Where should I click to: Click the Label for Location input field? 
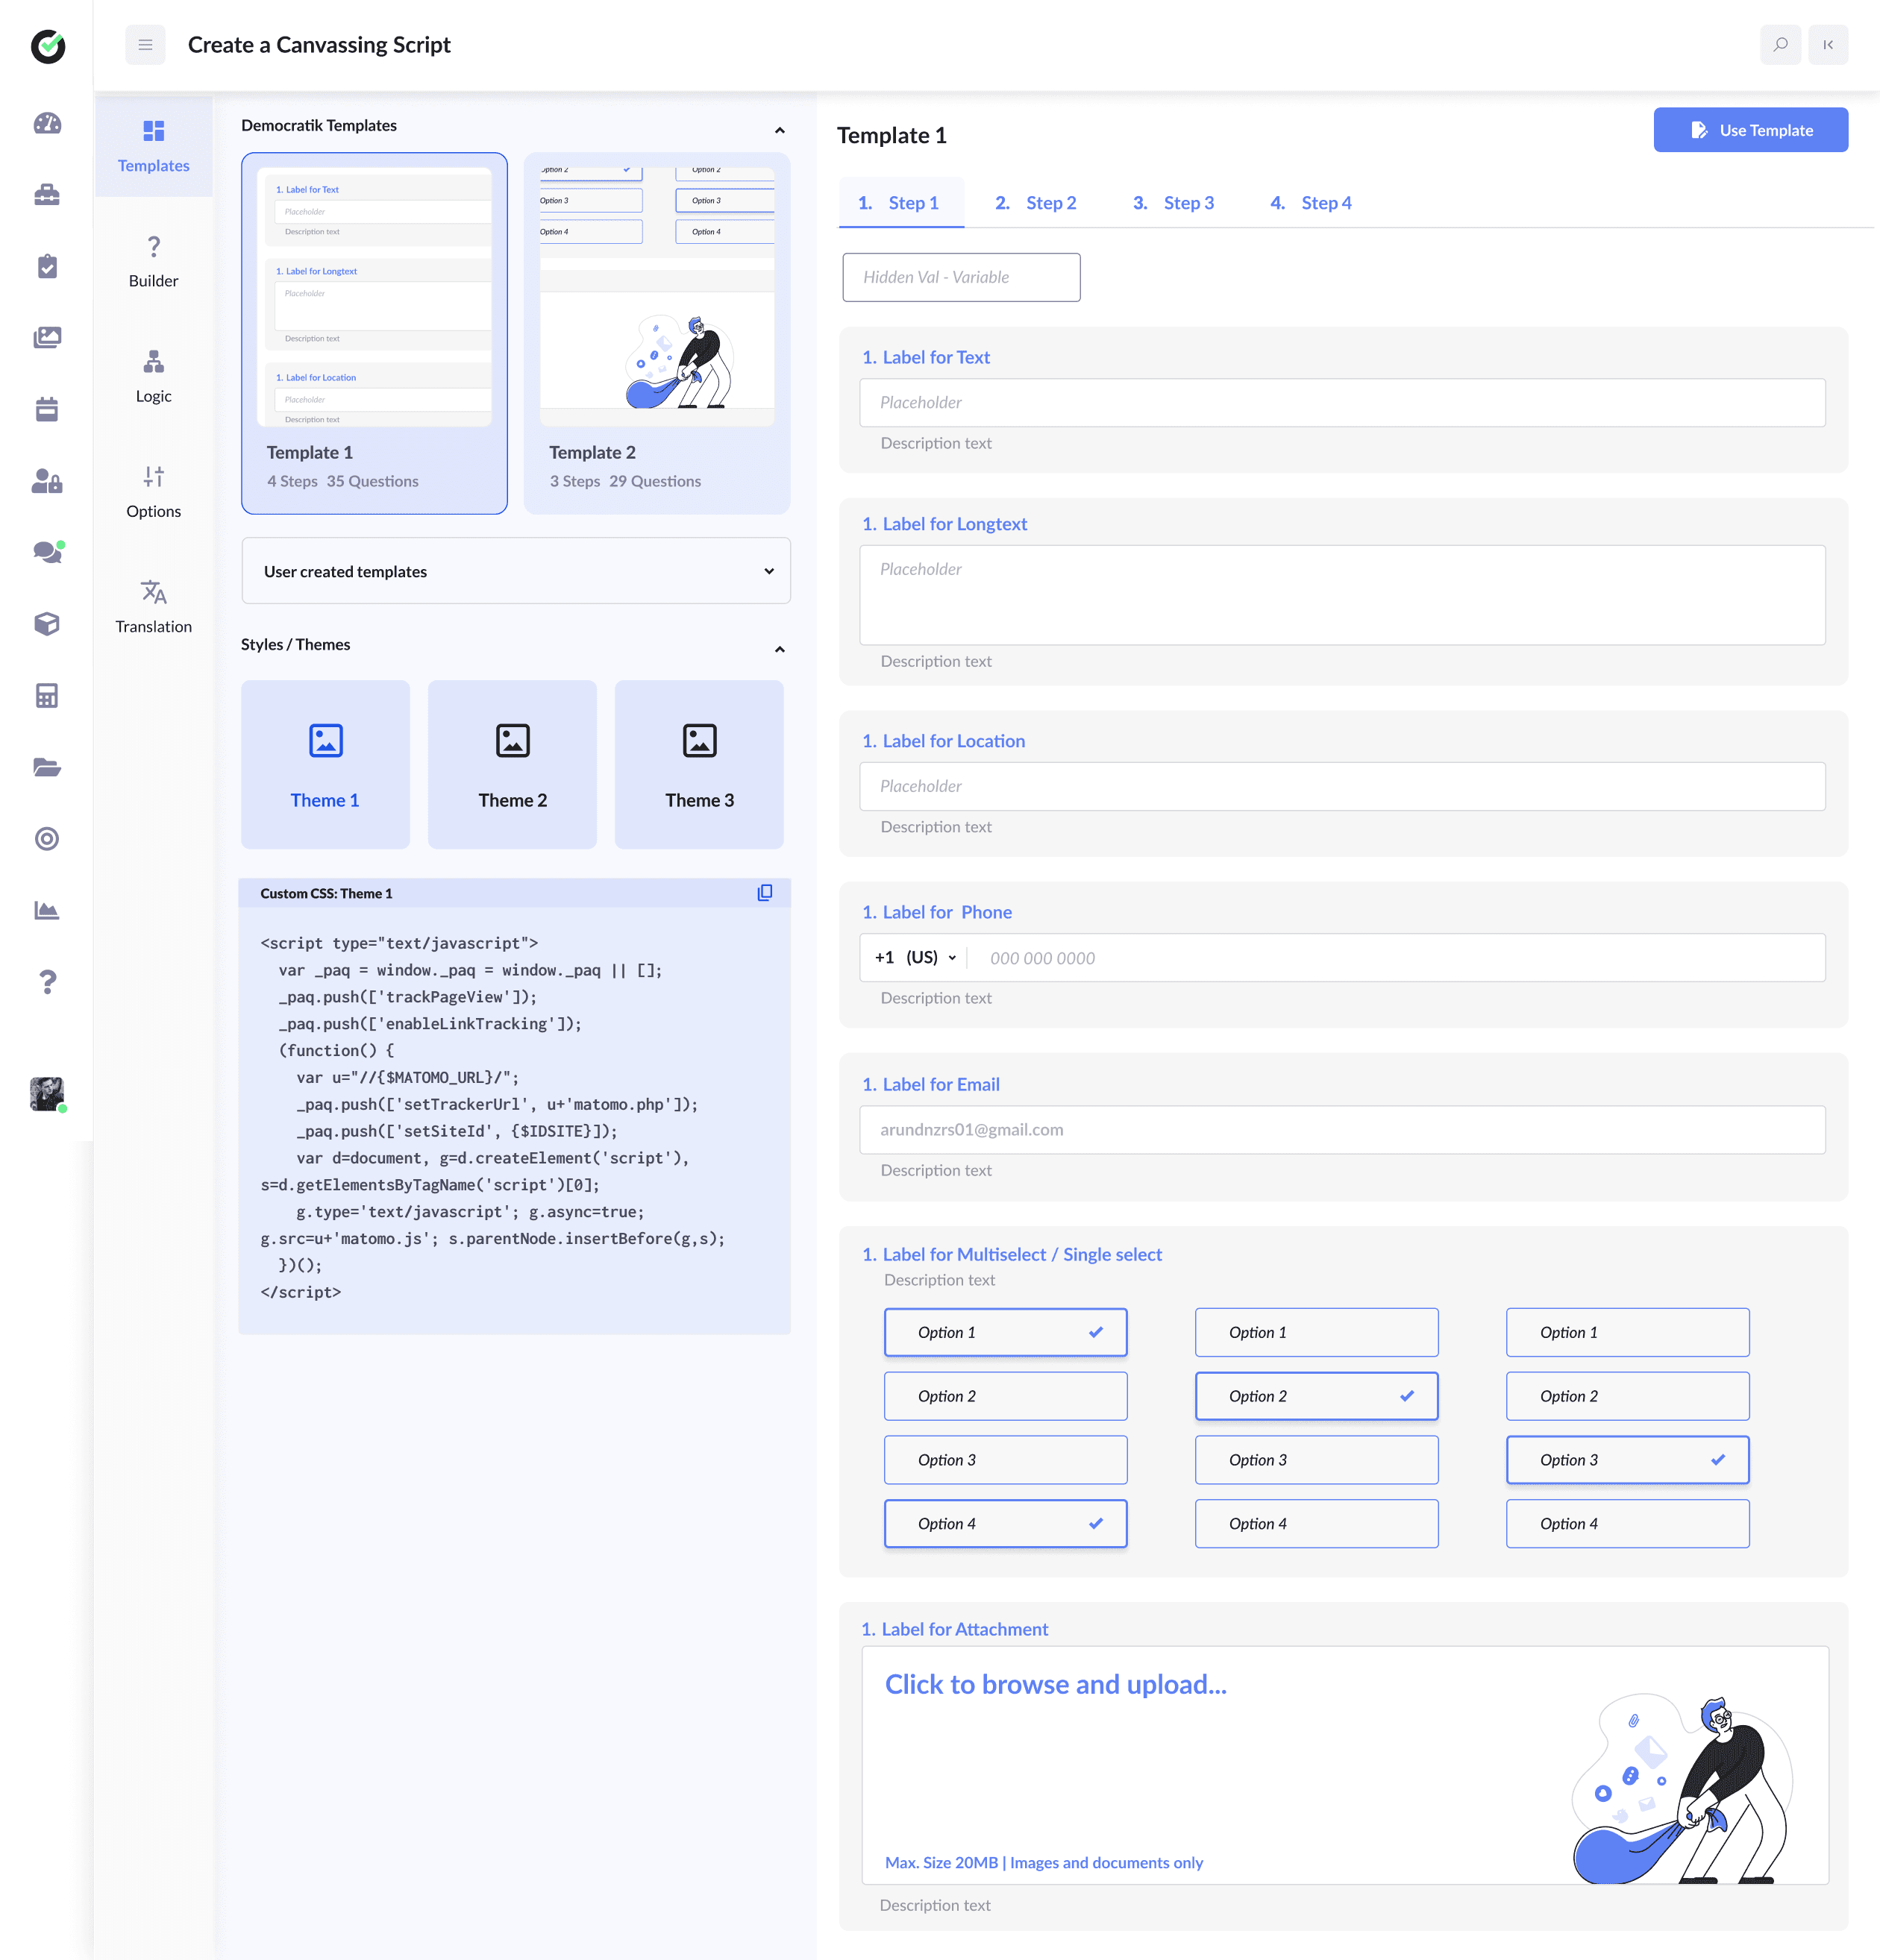[1343, 787]
